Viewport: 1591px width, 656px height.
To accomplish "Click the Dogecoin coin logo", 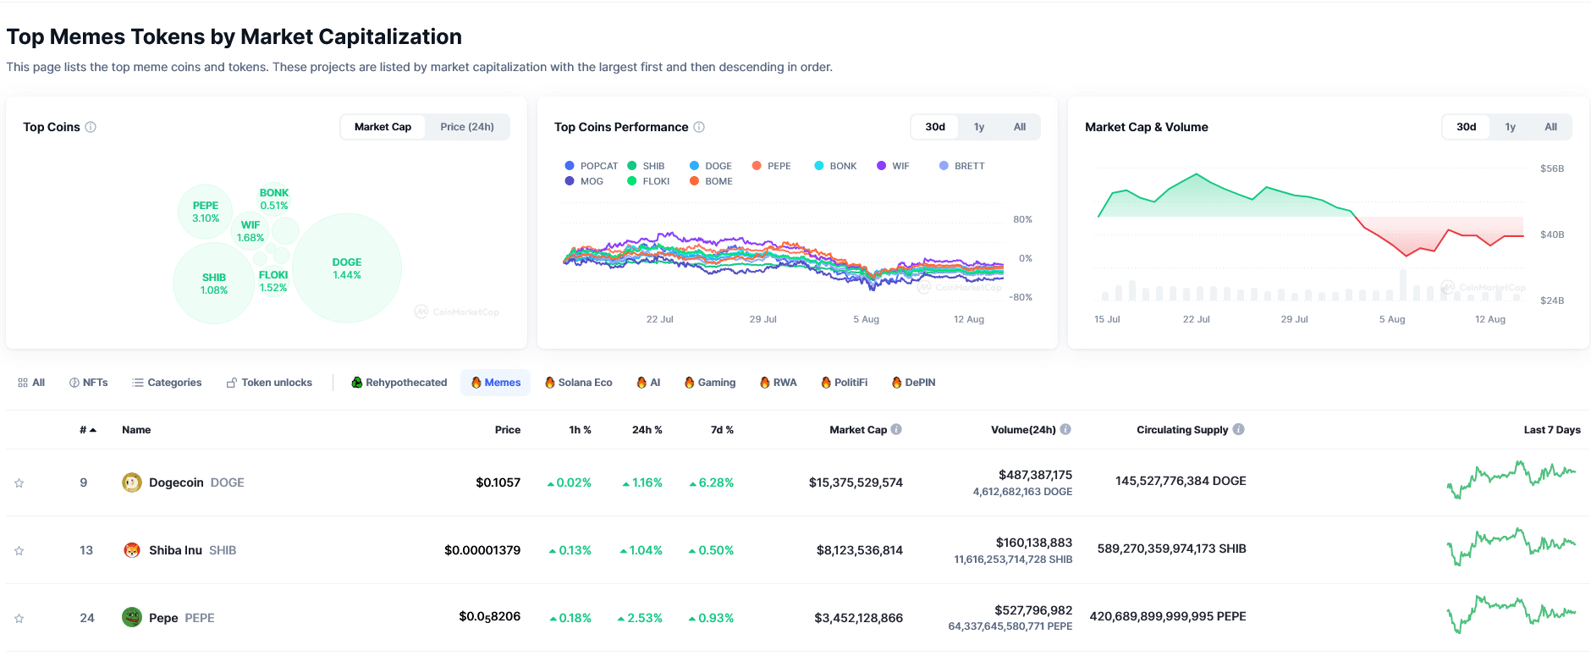I will click(x=132, y=482).
